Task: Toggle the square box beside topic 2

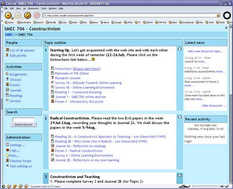Action: pos(179,117)
